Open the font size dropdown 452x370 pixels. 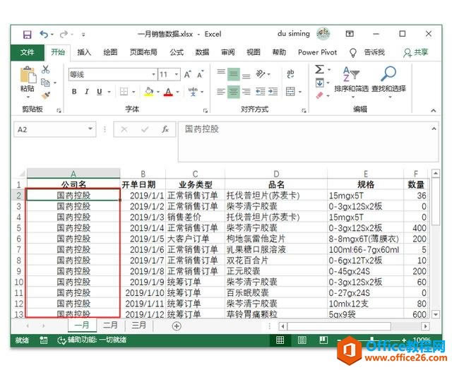177,75
